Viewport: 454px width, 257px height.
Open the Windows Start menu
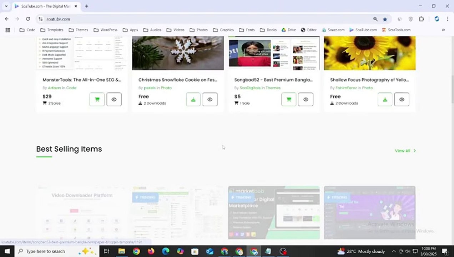[x=7, y=251]
